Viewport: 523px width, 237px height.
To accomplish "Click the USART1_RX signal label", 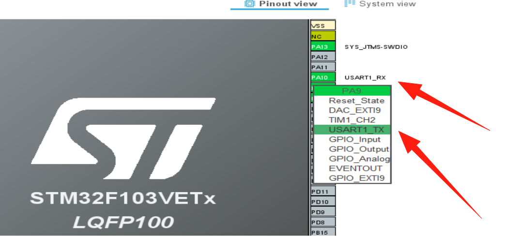I will [x=365, y=78].
